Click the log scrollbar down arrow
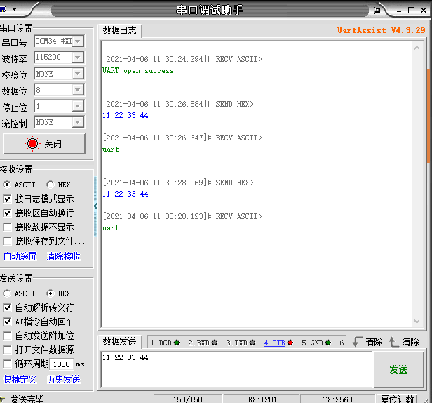The height and width of the screenshot is (403, 432). tap(417, 322)
